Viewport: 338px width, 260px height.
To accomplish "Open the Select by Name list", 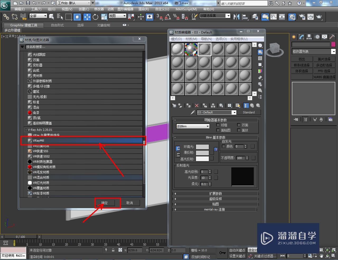I will coord(60,17).
